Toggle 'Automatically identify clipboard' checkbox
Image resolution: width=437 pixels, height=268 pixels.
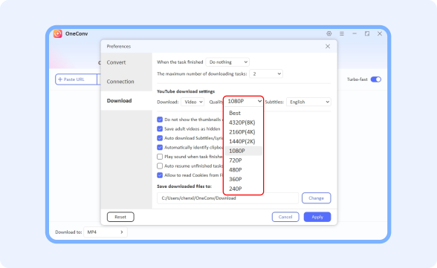(x=160, y=147)
